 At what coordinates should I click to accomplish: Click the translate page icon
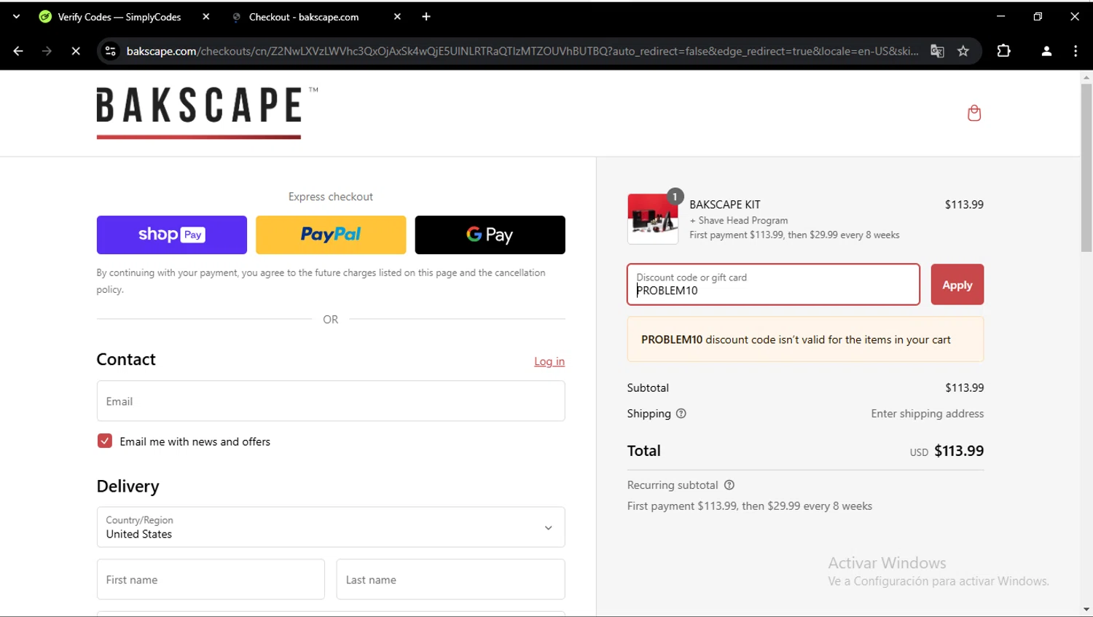[x=937, y=51]
